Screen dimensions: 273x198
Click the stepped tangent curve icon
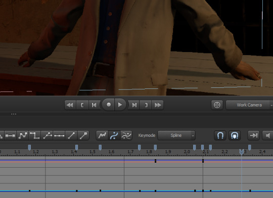point(35,135)
